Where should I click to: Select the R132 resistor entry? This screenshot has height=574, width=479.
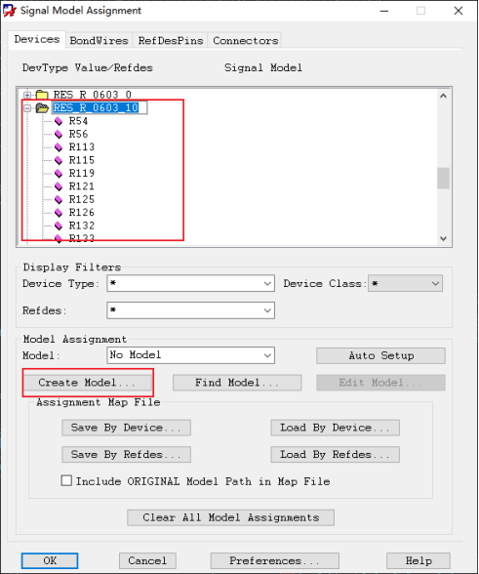pyautogui.click(x=82, y=225)
